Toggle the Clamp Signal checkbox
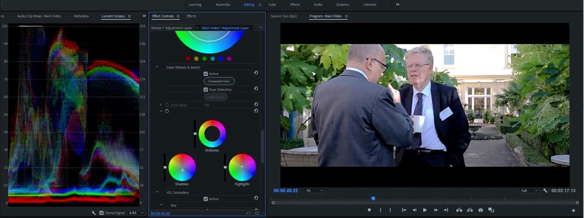The width and height of the screenshot is (584, 218). [x=101, y=213]
